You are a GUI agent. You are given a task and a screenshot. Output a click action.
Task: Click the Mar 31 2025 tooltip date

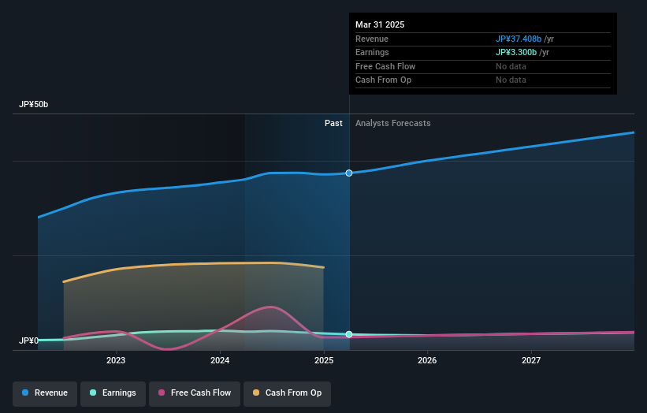(x=380, y=24)
